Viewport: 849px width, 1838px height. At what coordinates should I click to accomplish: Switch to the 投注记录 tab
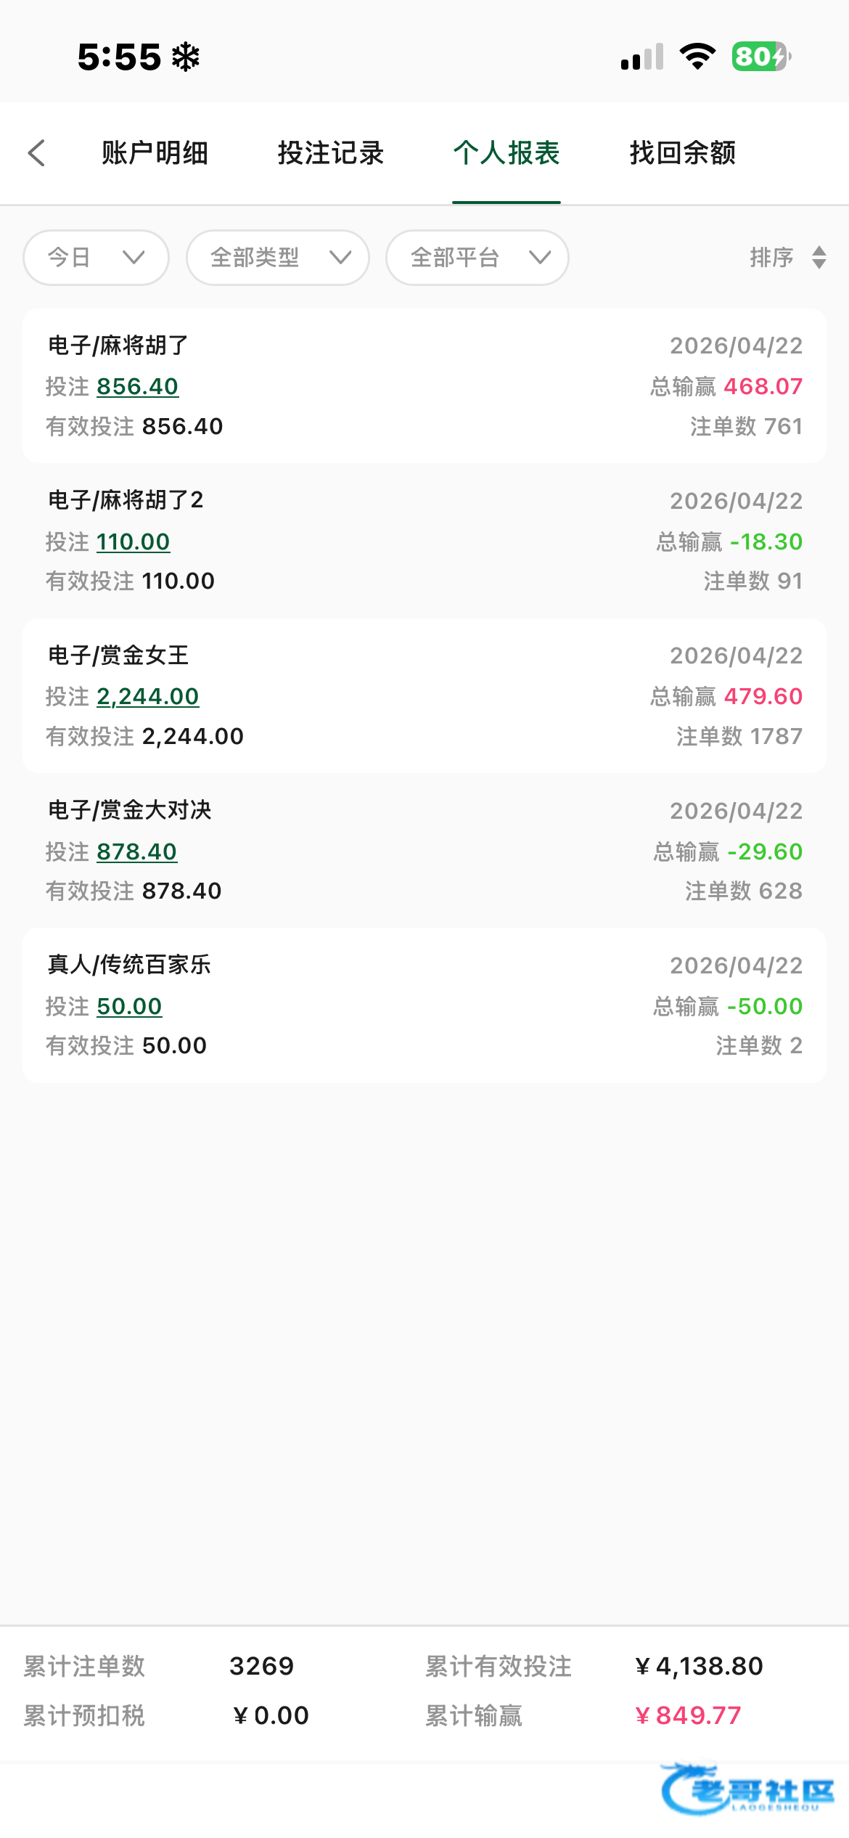330,153
